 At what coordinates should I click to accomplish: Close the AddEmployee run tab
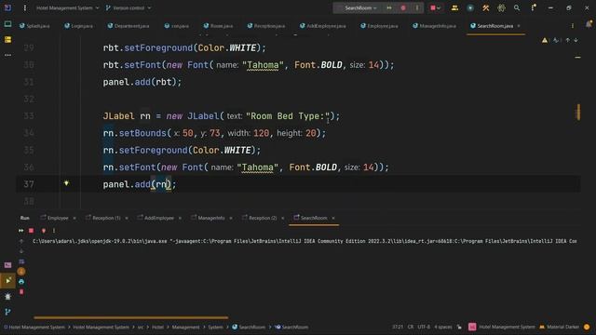point(180,218)
